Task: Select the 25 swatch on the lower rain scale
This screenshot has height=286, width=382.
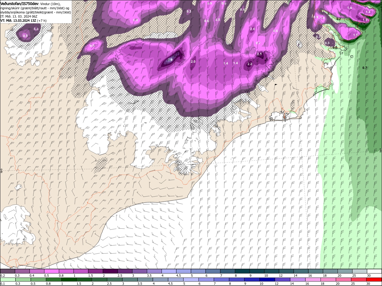Action: point(359,280)
